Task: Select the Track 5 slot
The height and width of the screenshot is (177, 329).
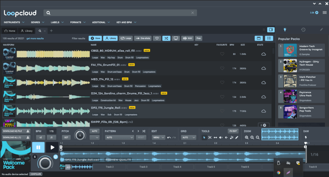Action: coord(211,167)
